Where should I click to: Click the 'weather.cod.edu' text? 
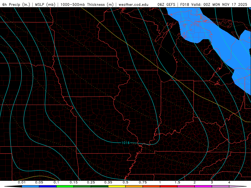(x=134, y=4)
